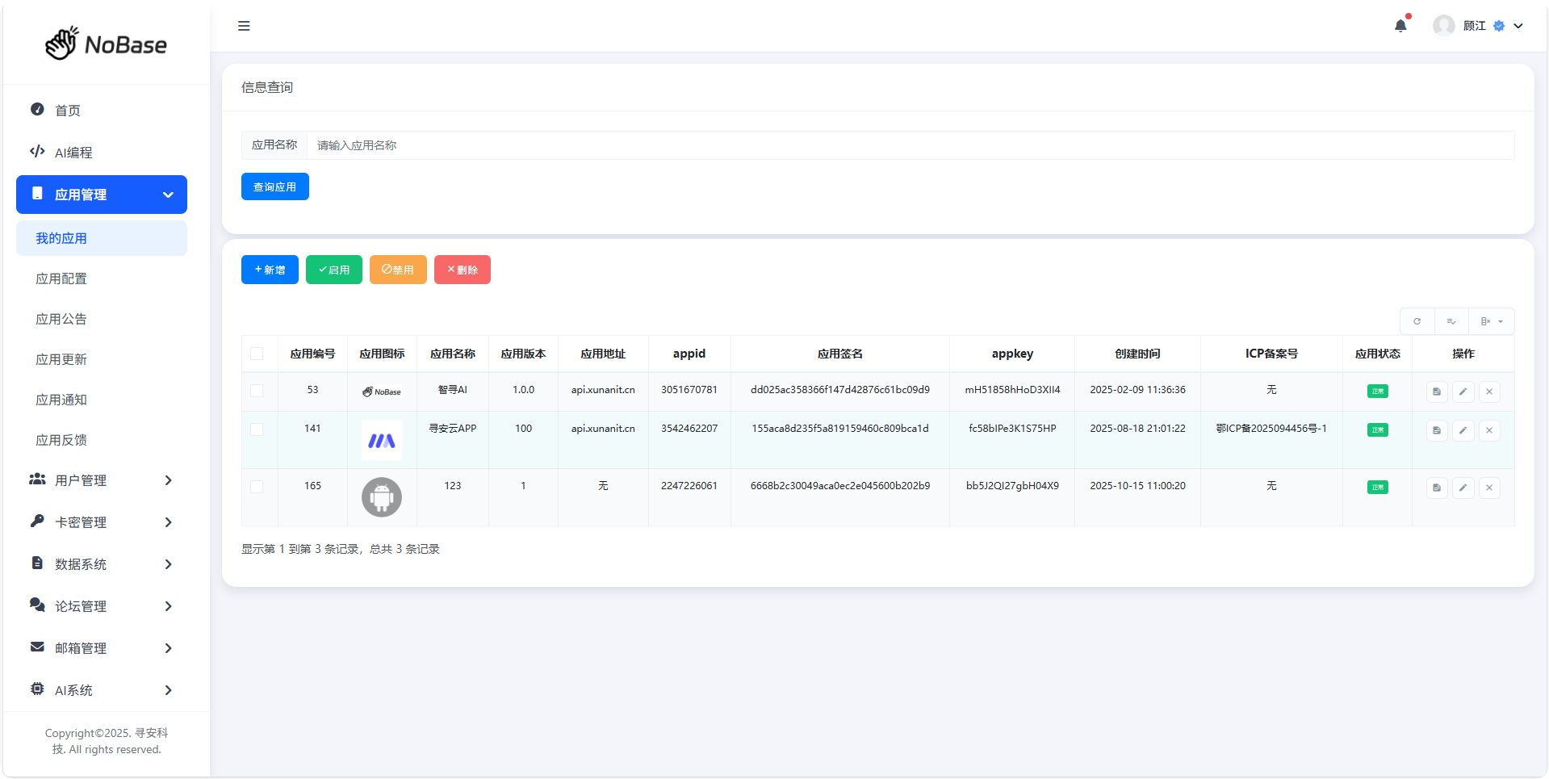Click the notification bell icon
Image resolution: width=1549 pixels, height=779 pixels.
pyautogui.click(x=1400, y=26)
